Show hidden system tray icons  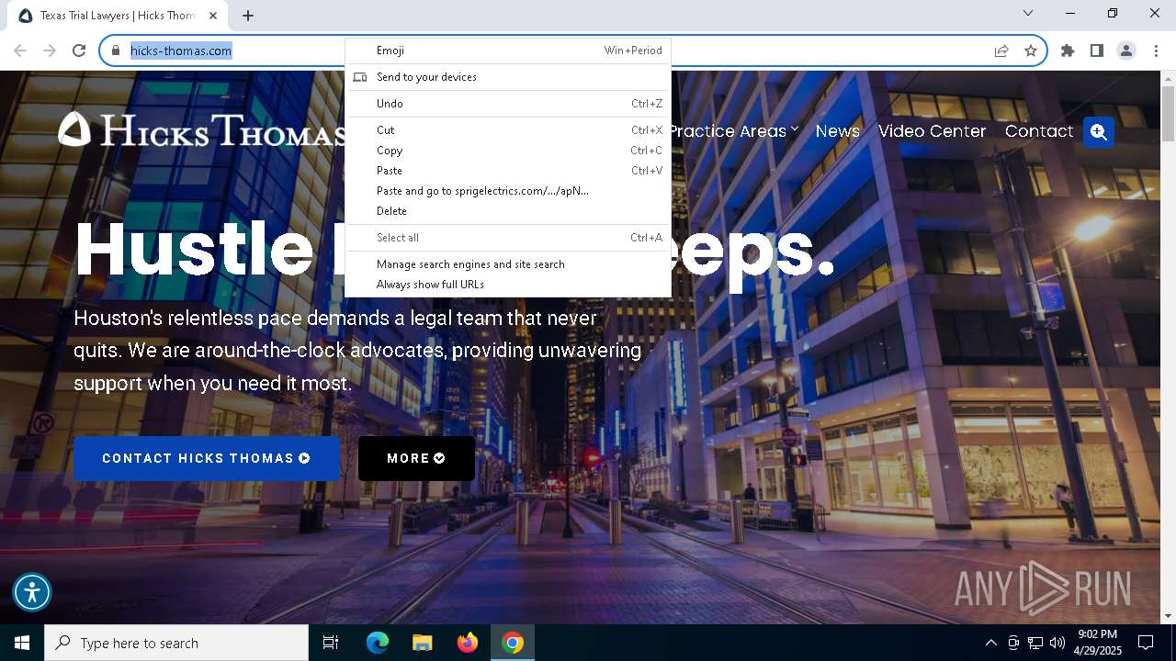pyautogui.click(x=990, y=643)
